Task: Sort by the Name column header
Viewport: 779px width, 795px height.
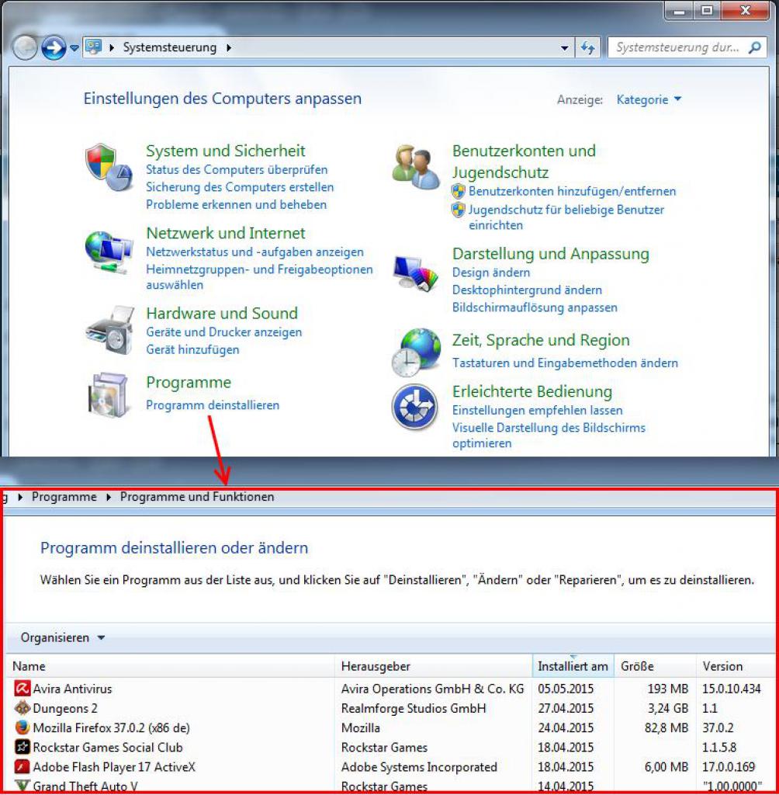Action: pos(170,666)
